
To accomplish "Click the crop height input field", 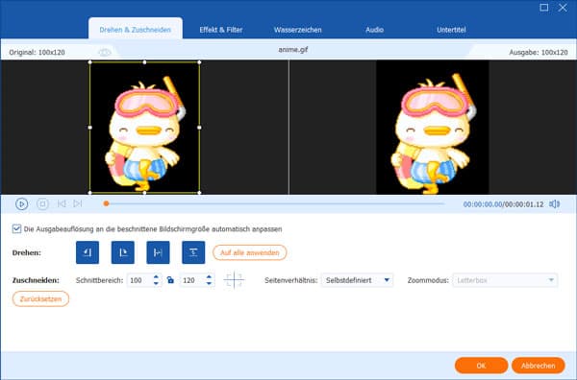I will pyautogui.click(x=193, y=280).
